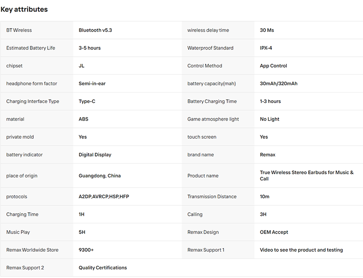Click the Remax brand name value
The height and width of the screenshot is (278, 363).
(x=267, y=155)
